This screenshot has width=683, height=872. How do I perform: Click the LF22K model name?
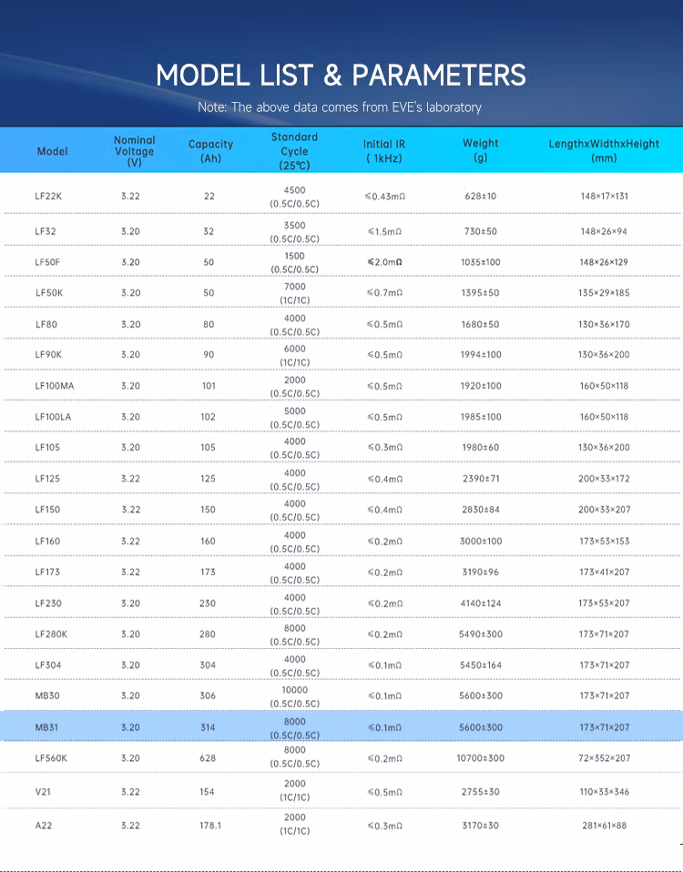click(48, 196)
